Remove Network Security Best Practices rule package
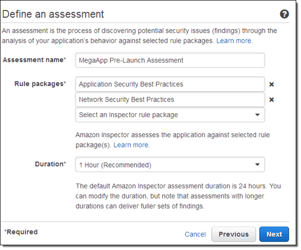The image size is (301, 250). click(272, 100)
